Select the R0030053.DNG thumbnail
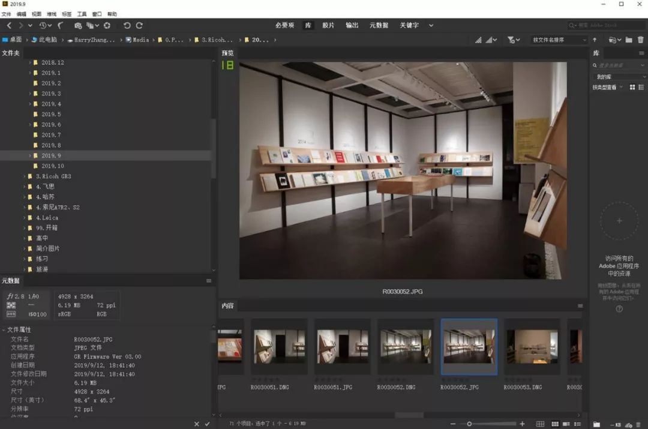648x429 pixels. (532, 347)
